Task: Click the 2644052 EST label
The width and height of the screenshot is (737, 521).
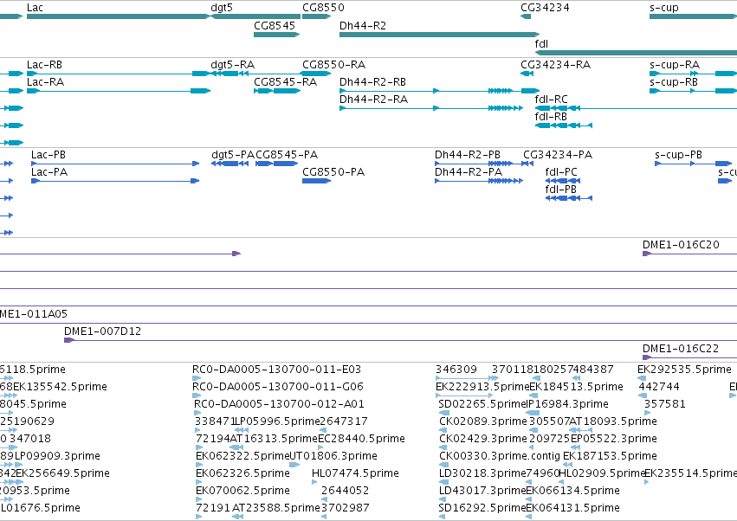Action: point(345,491)
